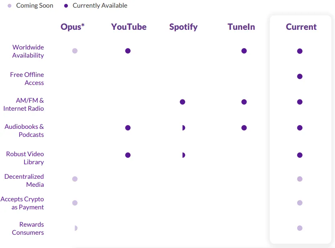Click the Opus* column header
The width and height of the screenshot is (335, 248).
point(73,27)
